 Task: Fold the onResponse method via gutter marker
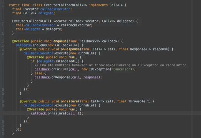(3, 49)
